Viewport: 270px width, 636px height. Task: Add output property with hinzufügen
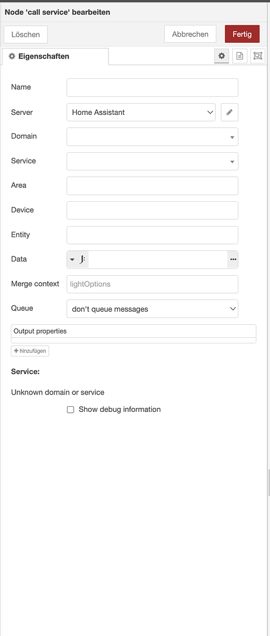[30, 351]
